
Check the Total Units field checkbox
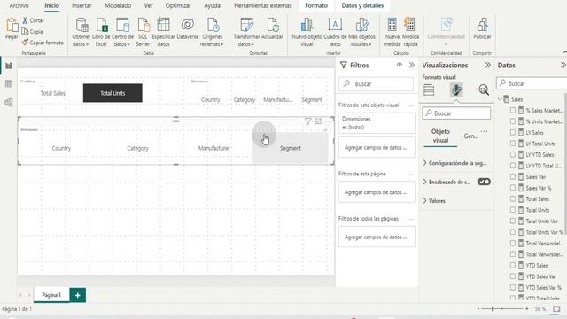[x=513, y=210]
